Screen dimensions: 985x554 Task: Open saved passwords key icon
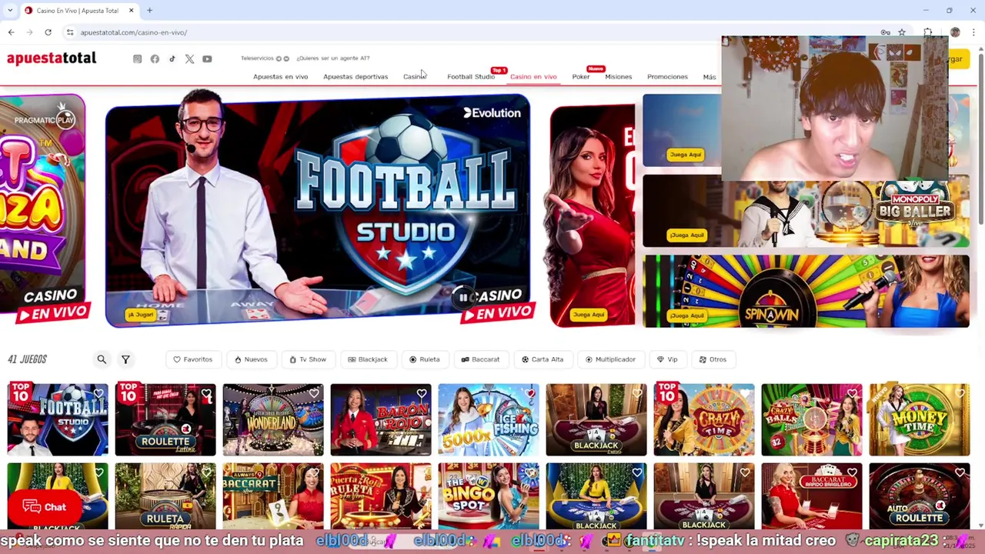click(x=886, y=32)
